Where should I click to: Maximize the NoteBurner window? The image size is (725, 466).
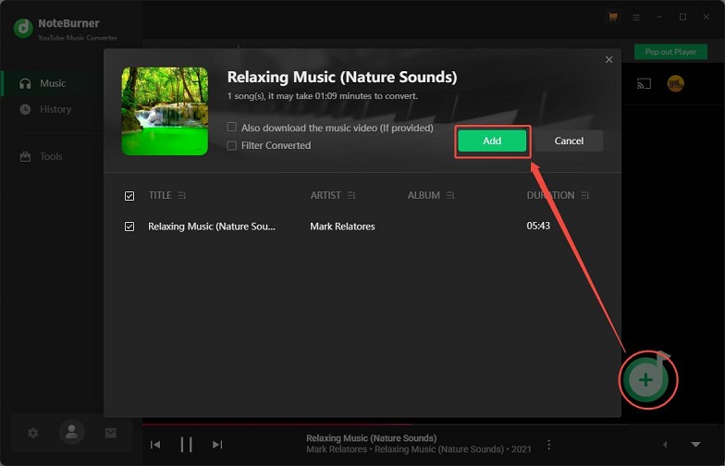(682, 17)
